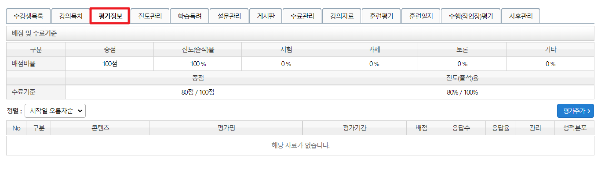Go to the 수행(작업장)평가 tab

(471, 17)
